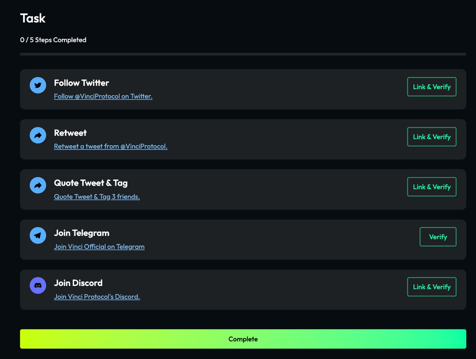Click the Twitter bird icon

pos(38,85)
